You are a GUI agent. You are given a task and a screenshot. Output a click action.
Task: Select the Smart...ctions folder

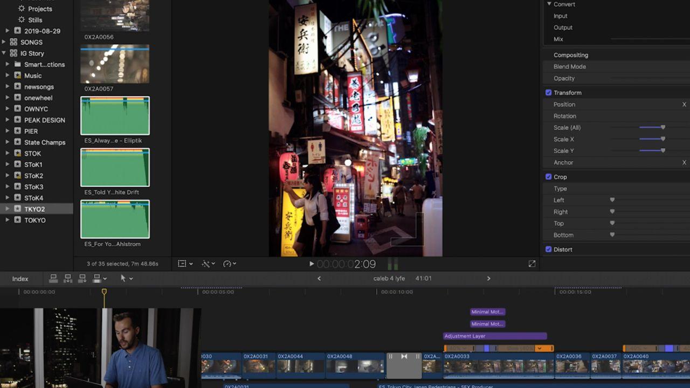[44, 65]
